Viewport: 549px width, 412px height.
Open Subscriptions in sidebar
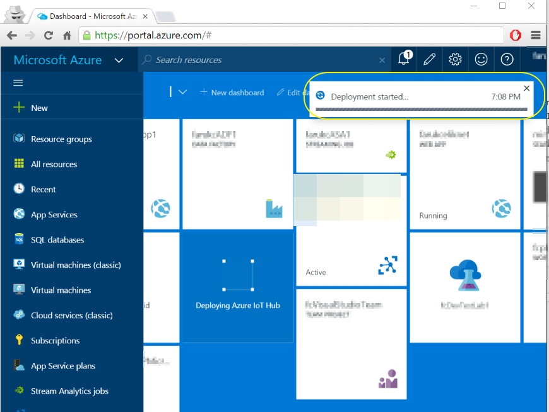[x=56, y=340]
